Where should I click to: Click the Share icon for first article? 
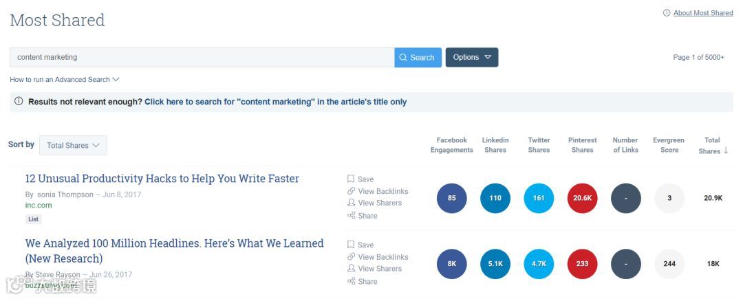click(x=351, y=216)
